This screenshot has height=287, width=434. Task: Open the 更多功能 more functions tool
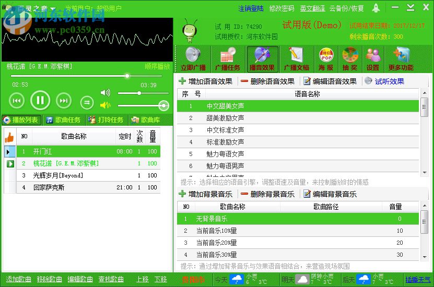[401, 59]
